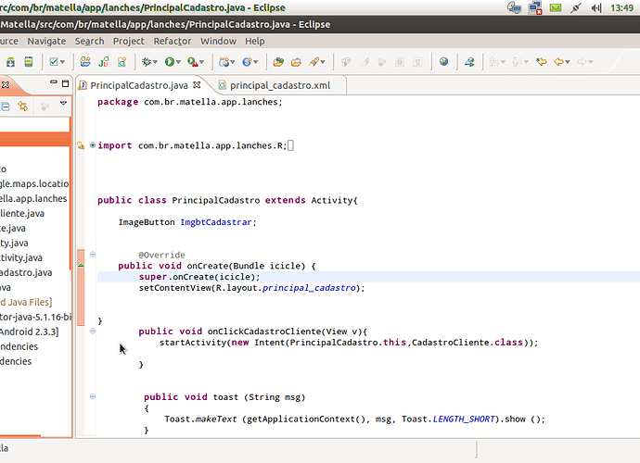
Task: Open the web browser globe icon
Action: (443, 62)
